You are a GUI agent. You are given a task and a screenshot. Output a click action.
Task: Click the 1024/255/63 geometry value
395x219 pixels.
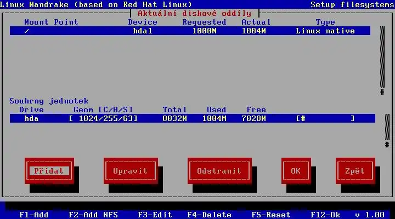pyautogui.click(x=103, y=118)
